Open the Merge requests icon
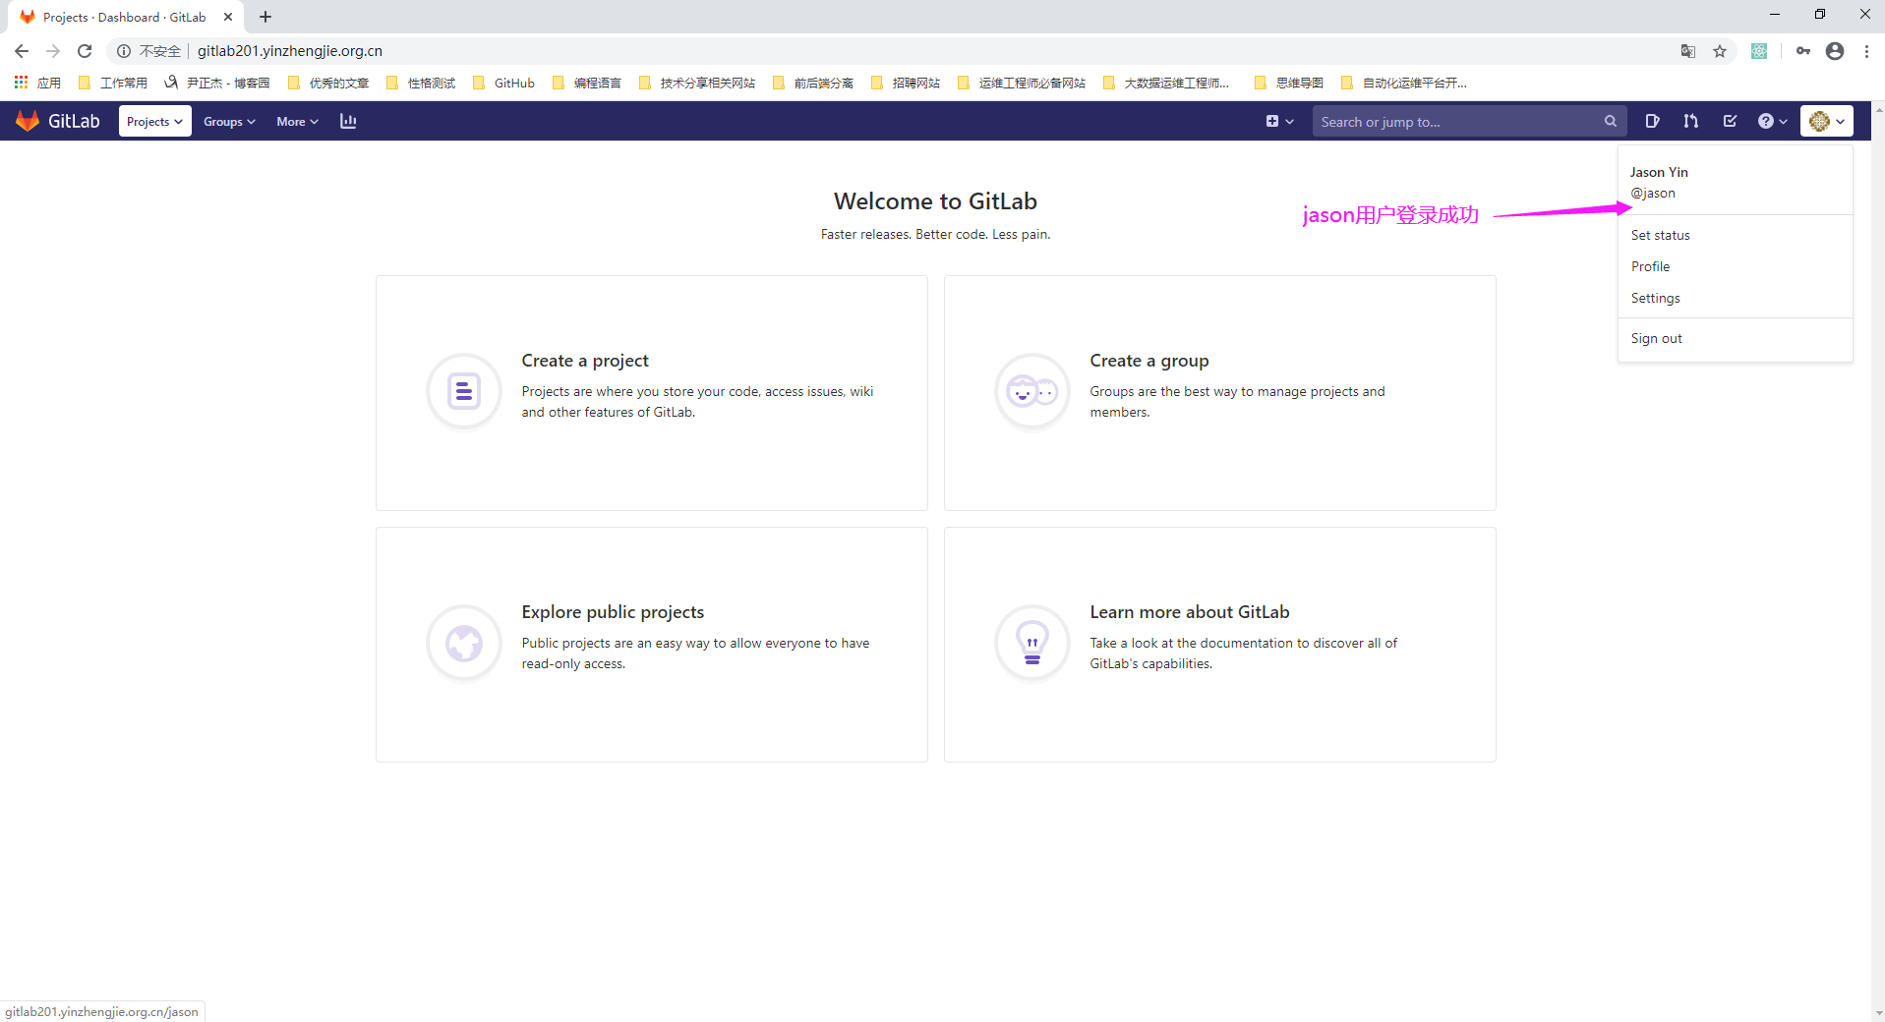Image resolution: width=1885 pixels, height=1022 pixels. tap(1690, 121)
